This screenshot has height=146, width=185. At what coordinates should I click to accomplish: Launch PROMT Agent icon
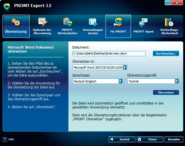click(143, 22)
